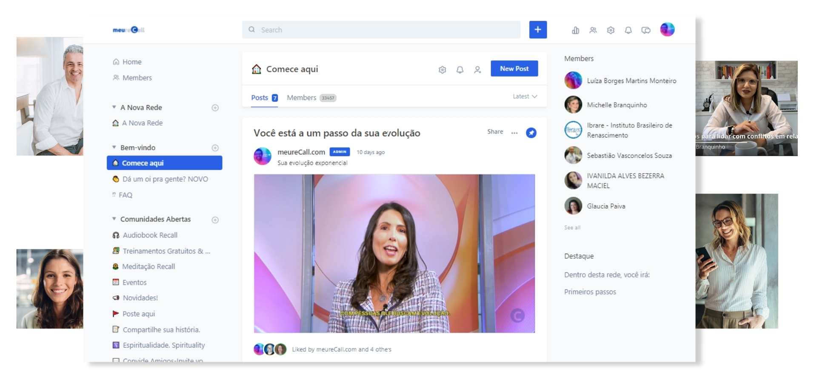The height and width of the screenshot is (383, 817).
Task: Open Treinamentos Gratuitos space
Action: pyautogui.click(x=161, y=251)
